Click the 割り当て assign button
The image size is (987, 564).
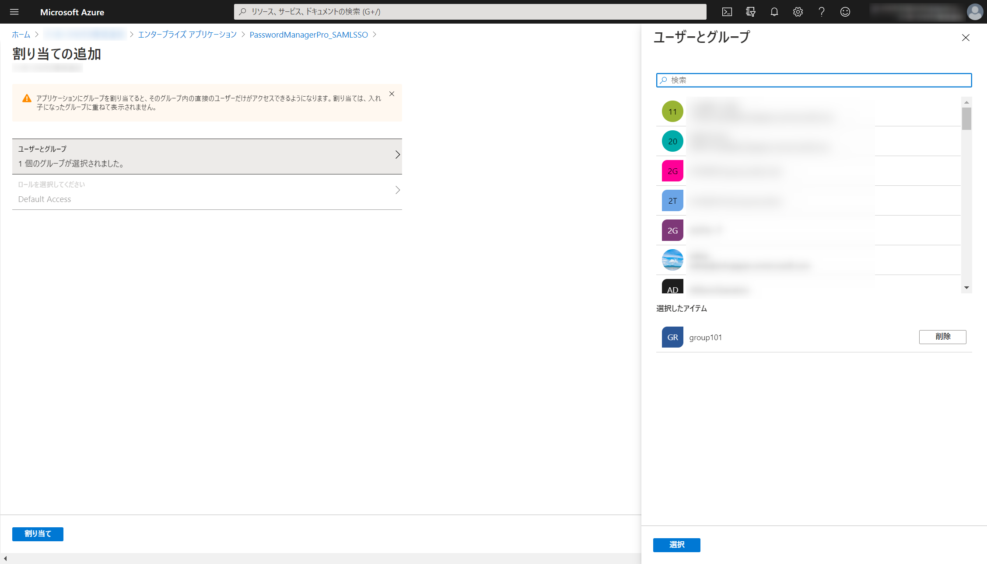[38, 534]
